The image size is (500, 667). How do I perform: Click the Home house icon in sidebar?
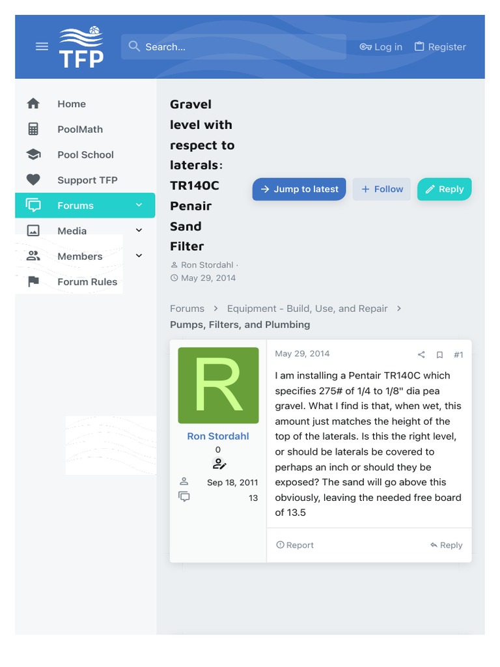[33, 104]
